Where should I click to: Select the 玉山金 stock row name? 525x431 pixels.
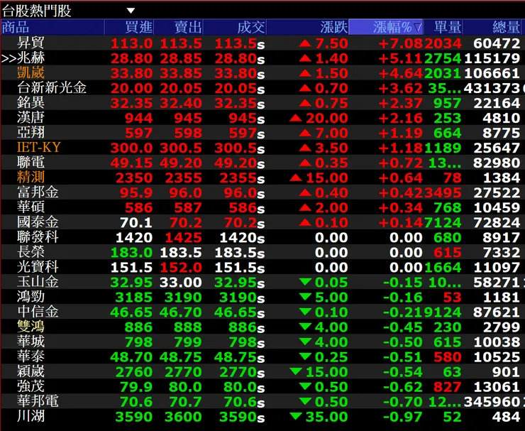pos(38,281)
